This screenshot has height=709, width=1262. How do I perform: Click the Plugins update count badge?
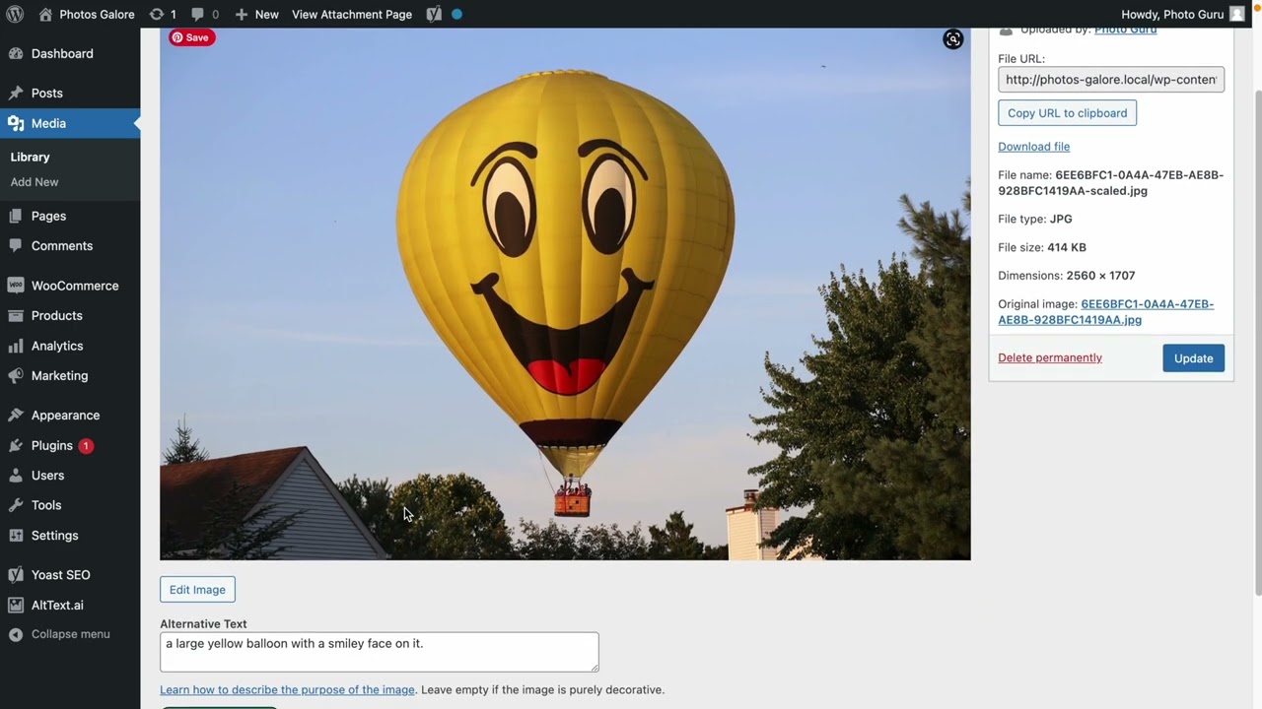[86, 445]
